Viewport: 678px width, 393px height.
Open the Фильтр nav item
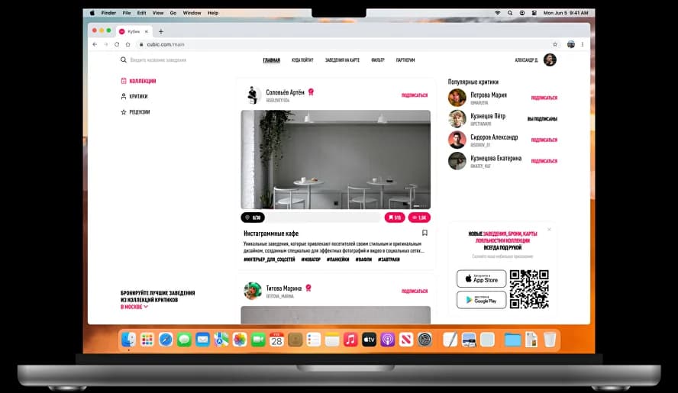tap(377, 60)
